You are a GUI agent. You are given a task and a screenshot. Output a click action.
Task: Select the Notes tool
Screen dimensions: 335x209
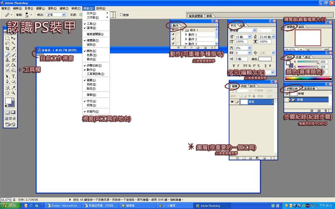click(x=8, y=88)
